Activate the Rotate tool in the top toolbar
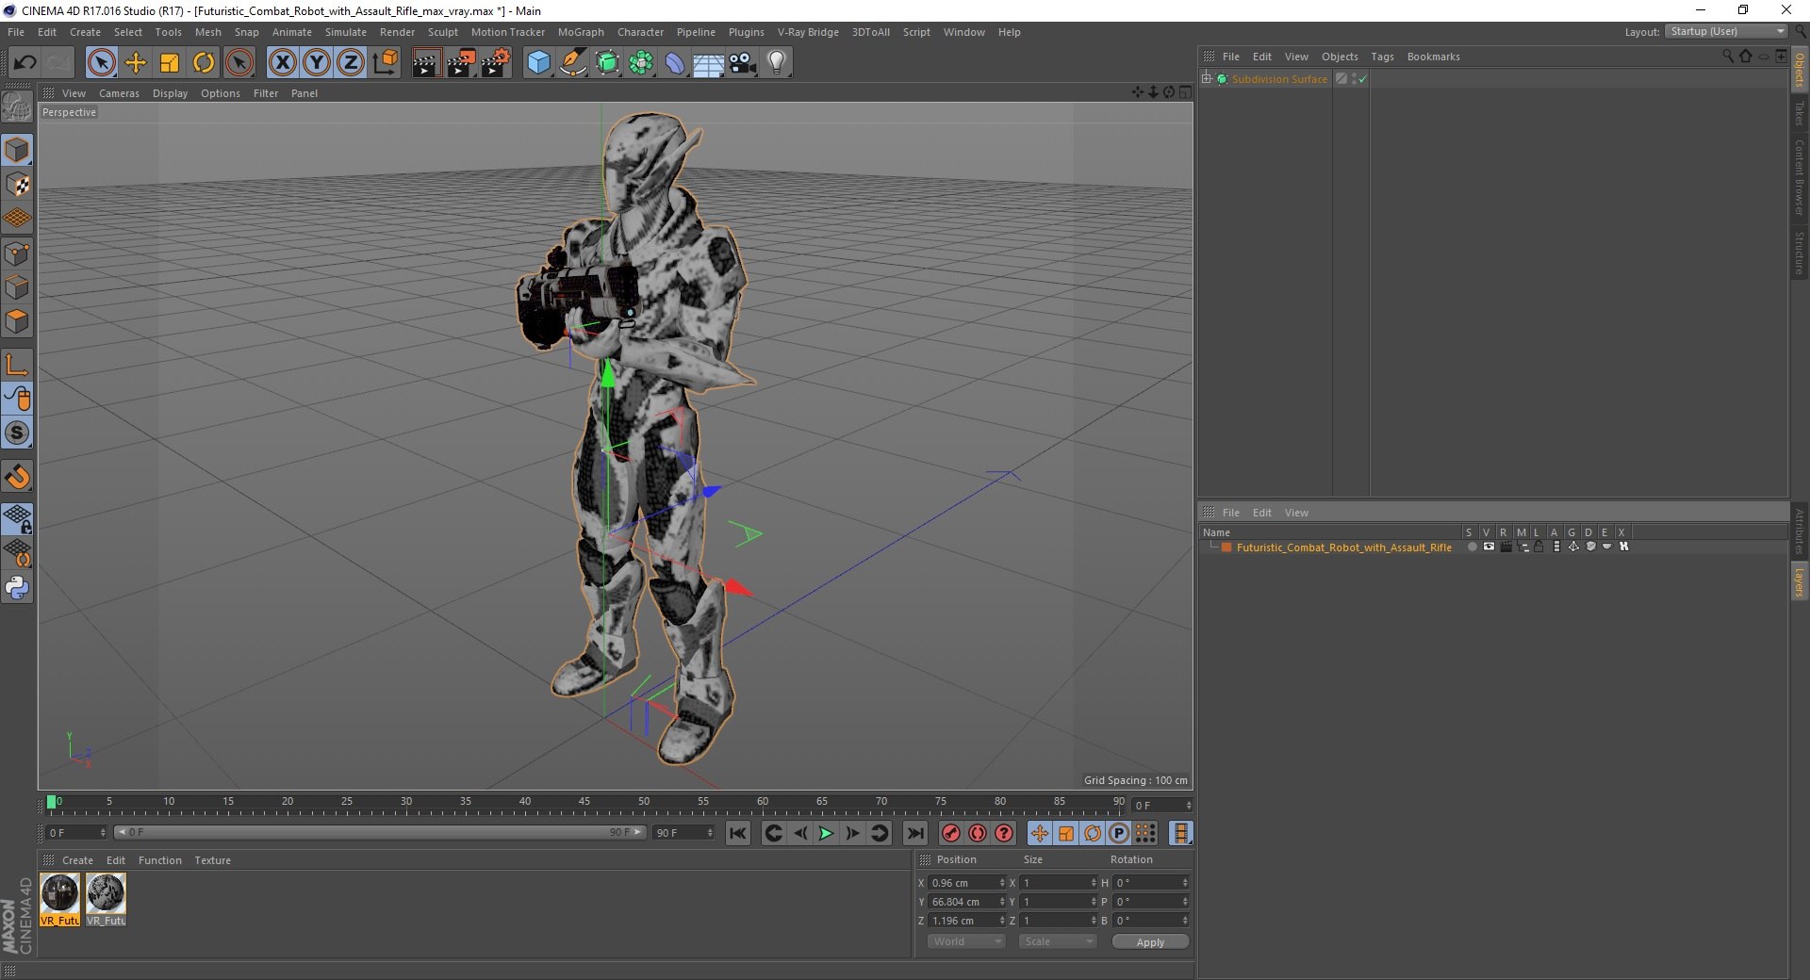This screenshot has height=980, width=1810. 204,63
